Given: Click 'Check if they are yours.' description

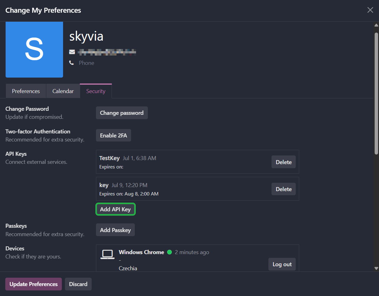Looking at the screenshot, I should pyautogui.click(x=33, y=257).
